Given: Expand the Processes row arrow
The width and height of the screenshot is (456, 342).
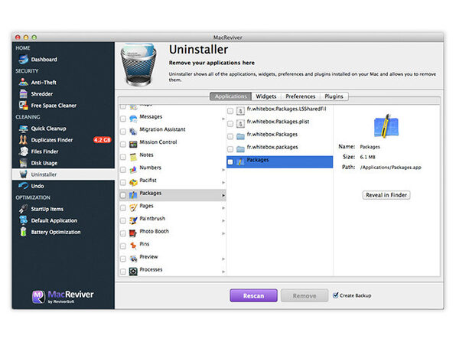Looking at the screenshot, I should 223,272.
